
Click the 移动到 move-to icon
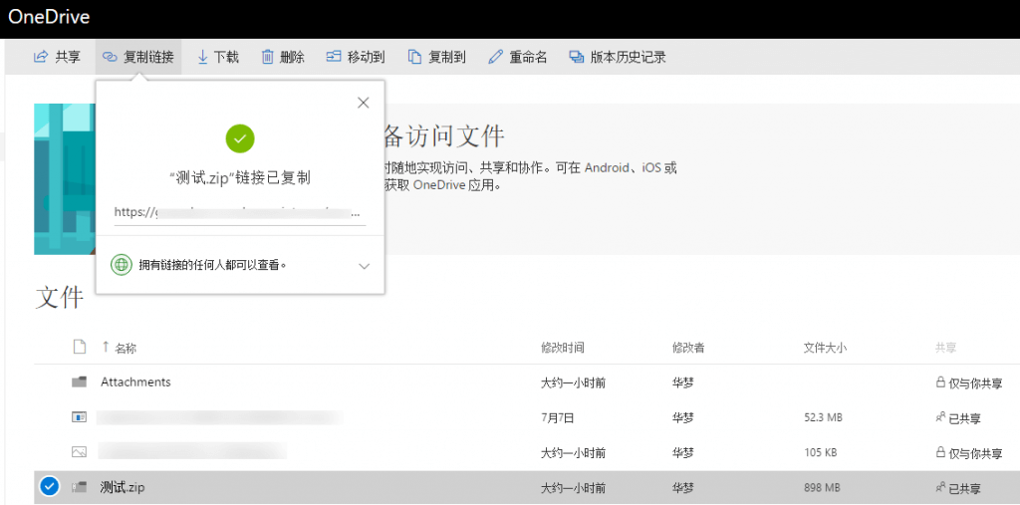[334, 57]
